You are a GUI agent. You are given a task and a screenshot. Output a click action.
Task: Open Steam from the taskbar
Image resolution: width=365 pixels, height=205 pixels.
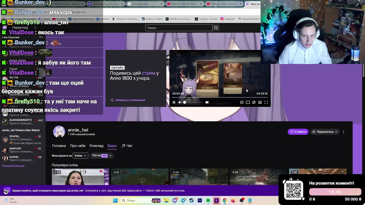tap(191, 200)
